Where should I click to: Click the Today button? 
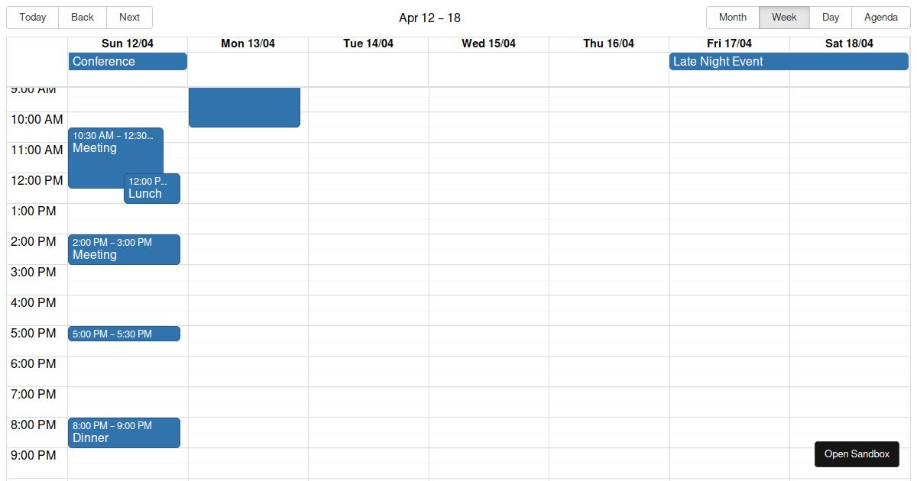tap(31, 17)
